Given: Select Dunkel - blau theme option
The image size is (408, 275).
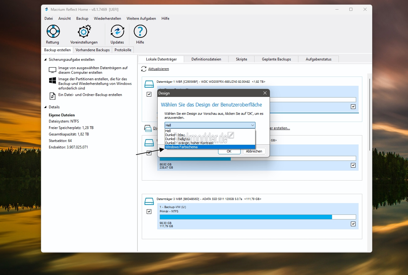Looking at the screenshot, I should [210, 135].
